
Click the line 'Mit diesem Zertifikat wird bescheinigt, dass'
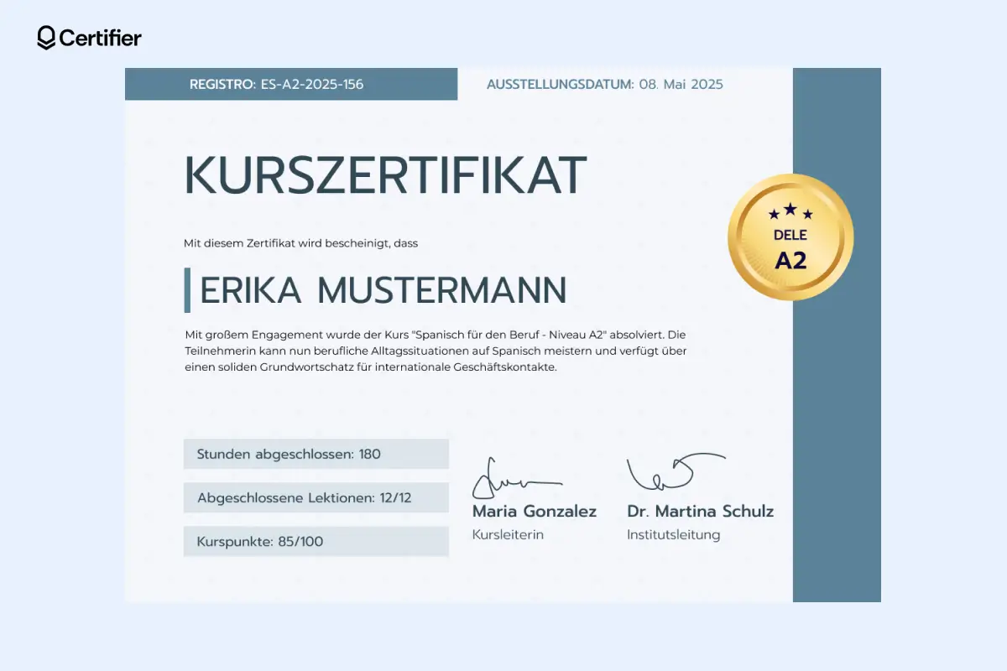(x=301, y=243)
